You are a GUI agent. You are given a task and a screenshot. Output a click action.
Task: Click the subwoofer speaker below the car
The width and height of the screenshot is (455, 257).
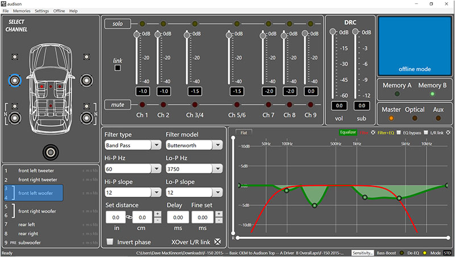(x=51, y=152)
